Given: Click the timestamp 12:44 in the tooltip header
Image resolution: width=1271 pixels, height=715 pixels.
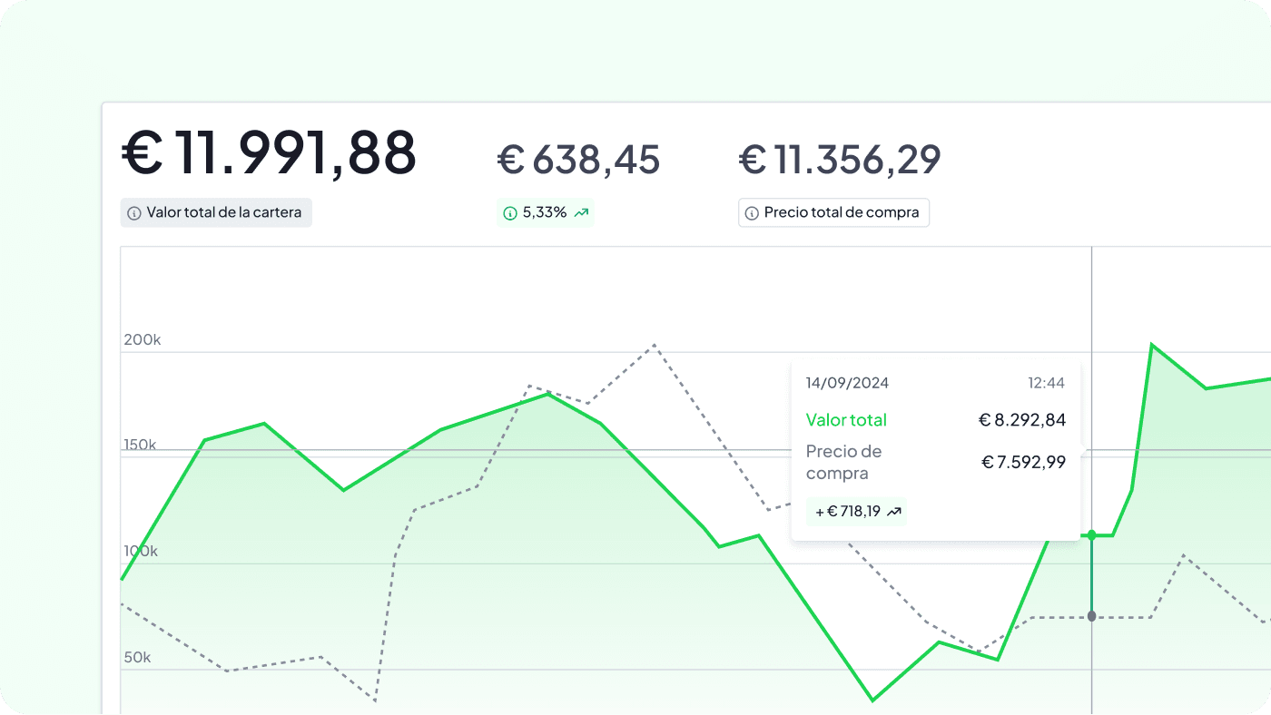Looking at the screenshot, I should click(1047, 383).
